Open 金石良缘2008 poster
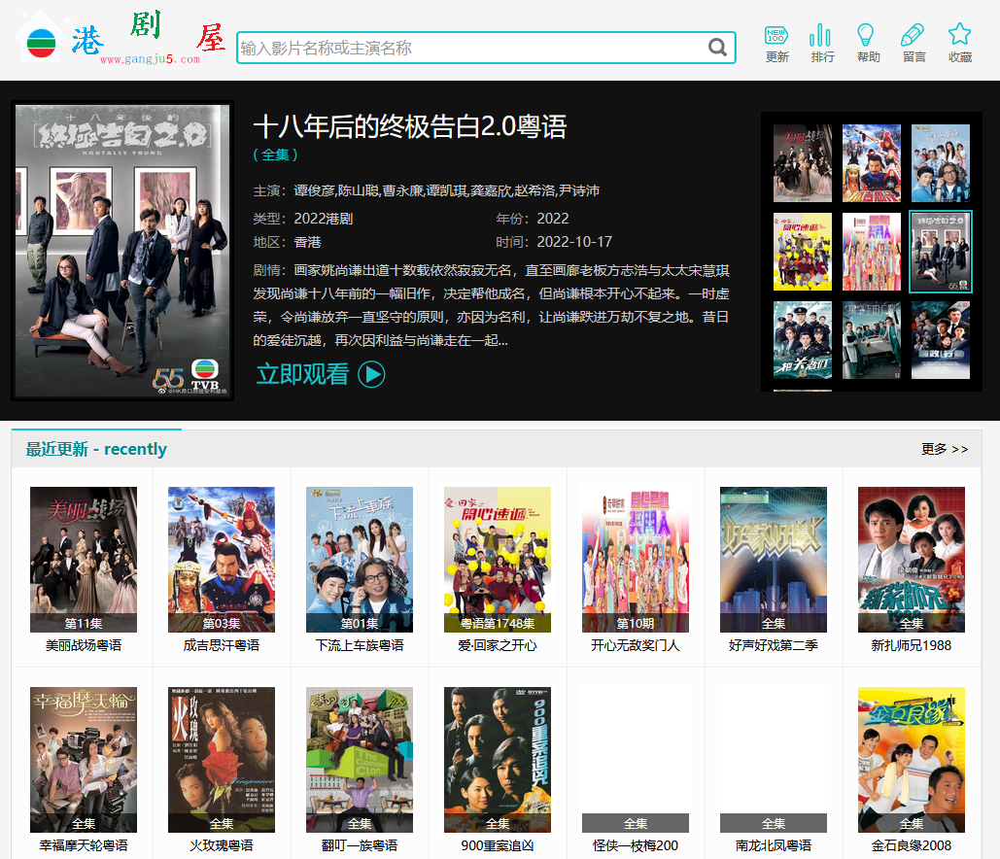 pyautogui.click(x=912, y=760)
